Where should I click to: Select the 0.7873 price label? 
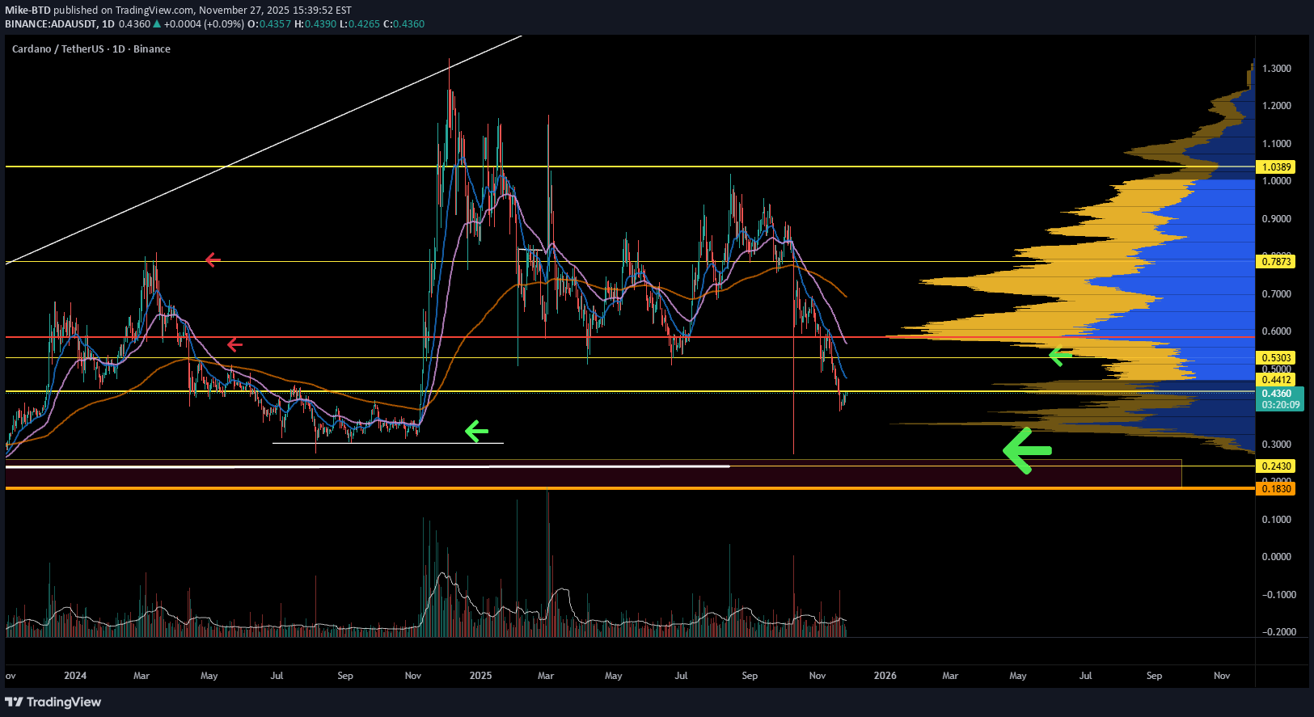coord(1276,261)
